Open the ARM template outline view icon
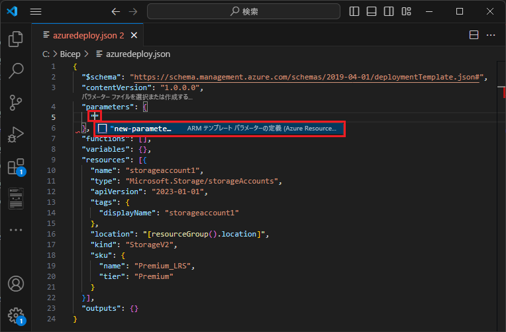Image resolution: width=506 pixels, height=332 pixels. point(15,198)
